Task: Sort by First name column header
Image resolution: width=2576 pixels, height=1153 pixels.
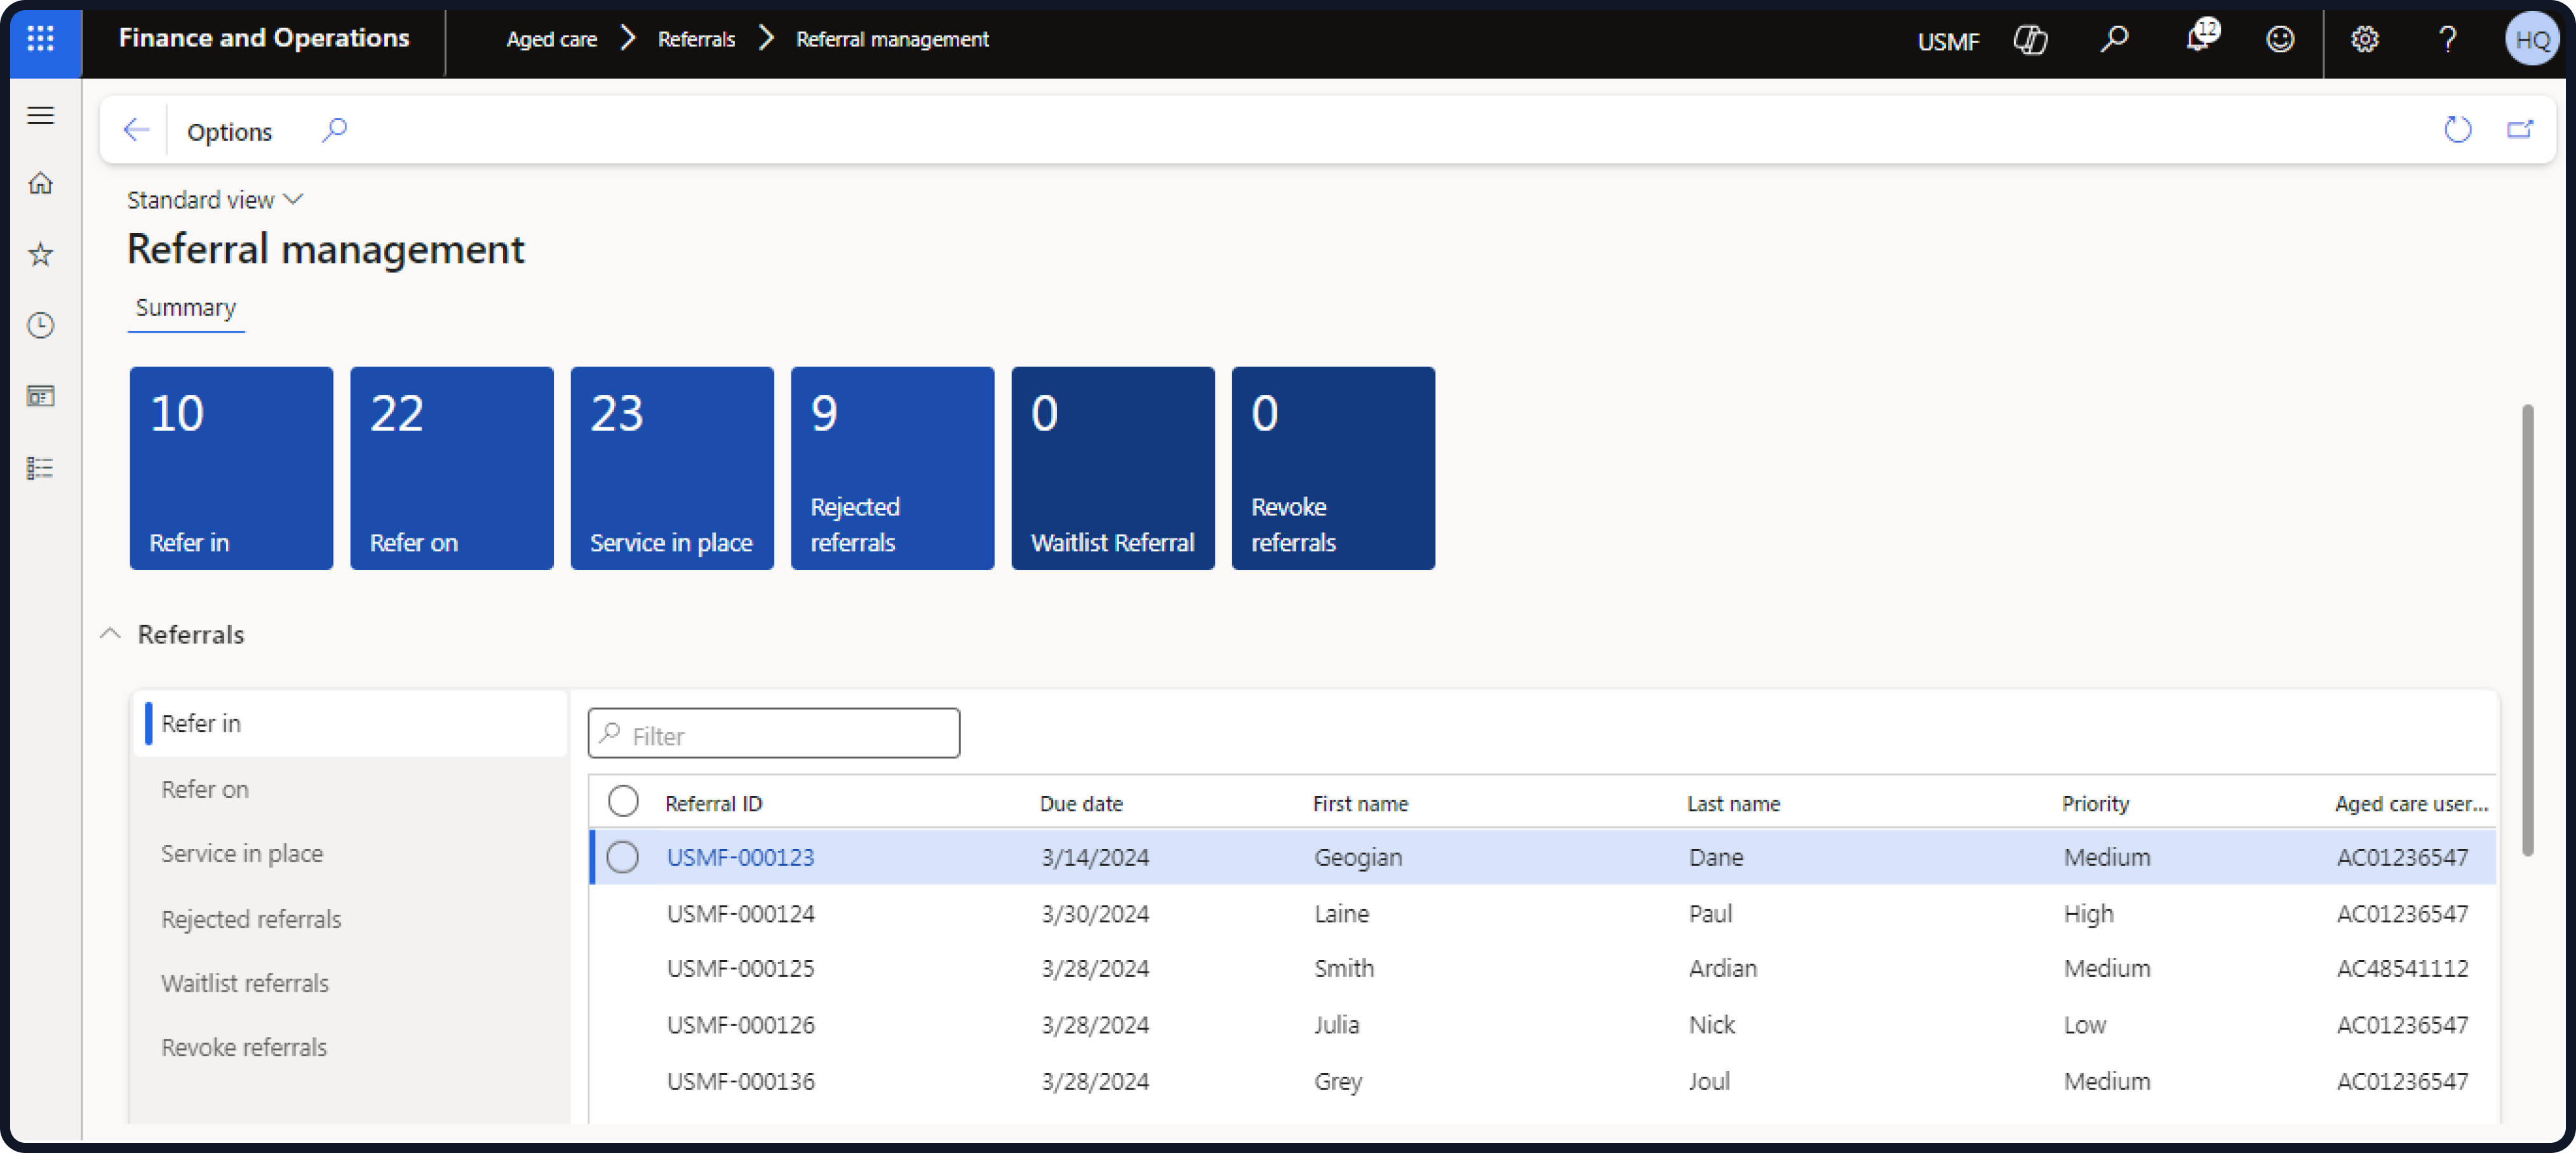Action: pos(1360,803)
